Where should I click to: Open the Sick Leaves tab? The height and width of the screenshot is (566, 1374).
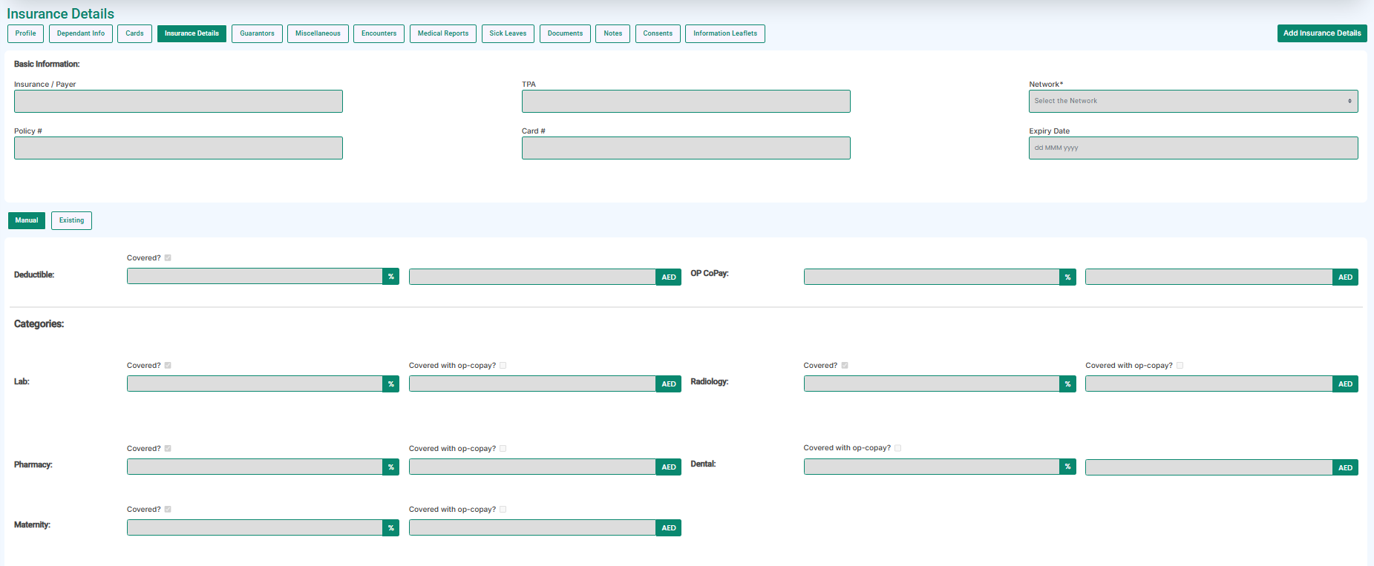tap(508, 33)
